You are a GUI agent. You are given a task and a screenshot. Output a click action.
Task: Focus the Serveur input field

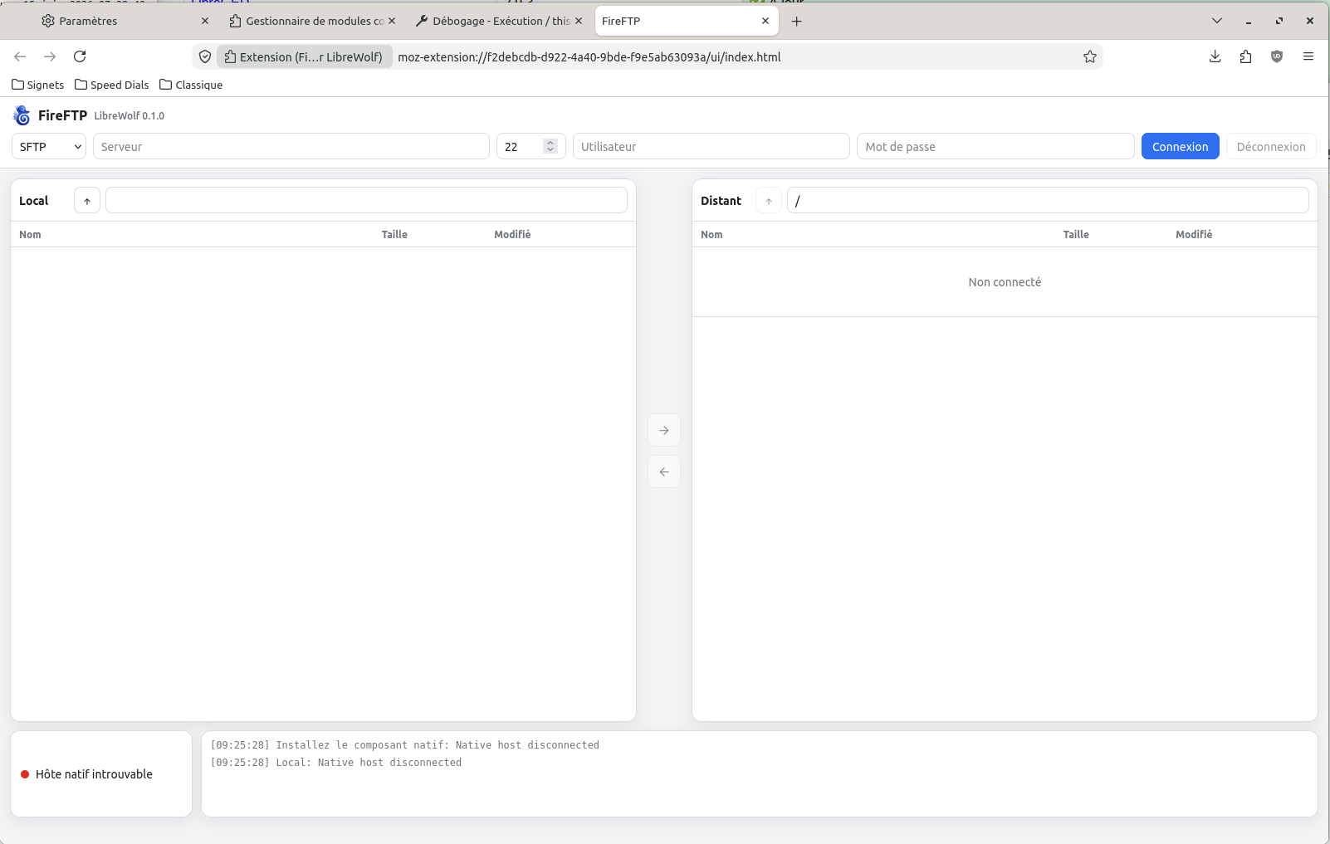291,146
